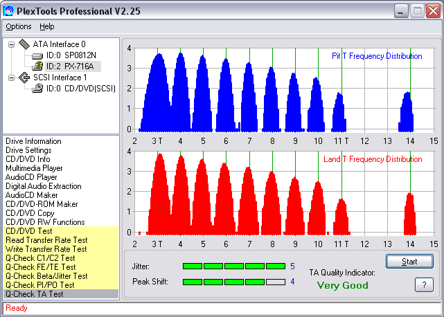Click the Start button
Viewport: 444px width, 317px height.
(x=409, y=261)
